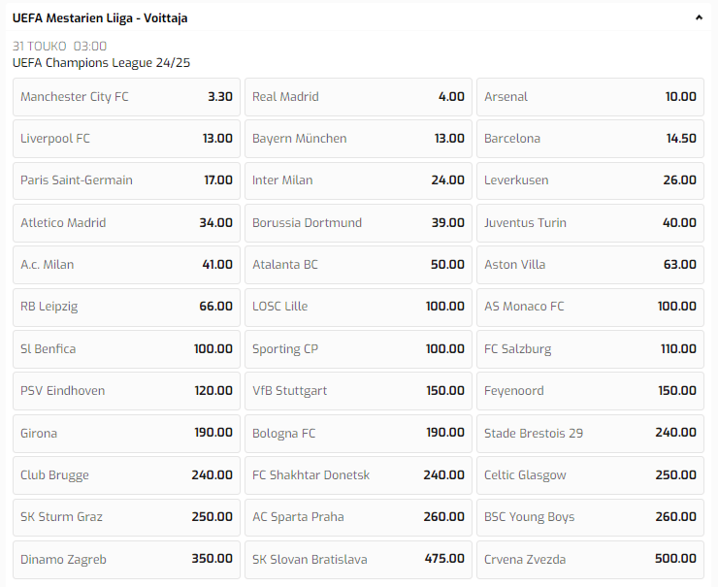The image size is (718, 587).
Task: Select Inter Milan 24.00 selection
Action: [x=358, y=180]
